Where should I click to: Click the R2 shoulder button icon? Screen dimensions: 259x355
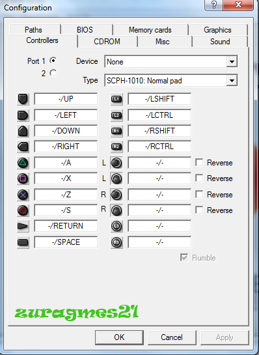point(116,147)
